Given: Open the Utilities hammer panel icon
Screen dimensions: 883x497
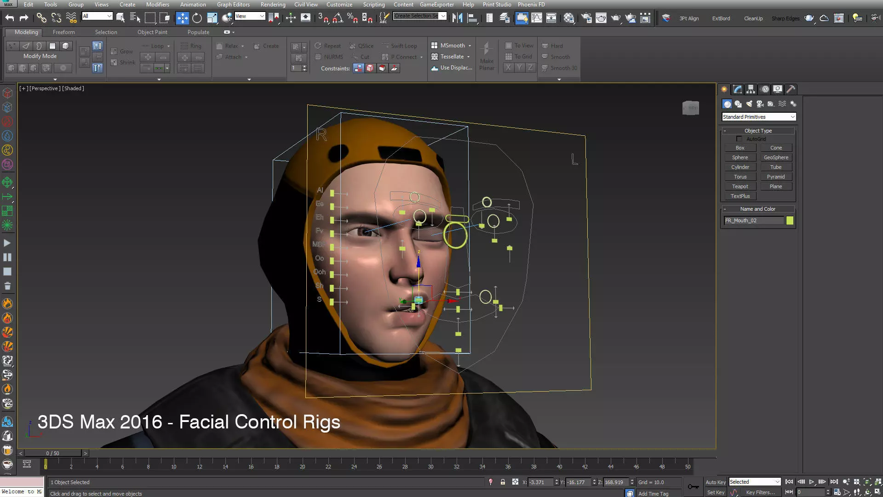Looking at the screenshot, I should (x=791, y=89).
